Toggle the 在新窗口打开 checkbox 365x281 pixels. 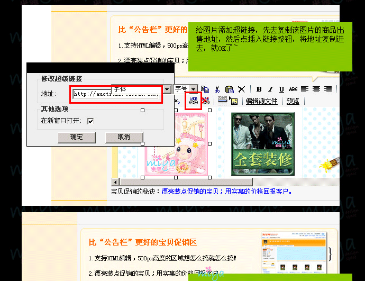[90, 121]
